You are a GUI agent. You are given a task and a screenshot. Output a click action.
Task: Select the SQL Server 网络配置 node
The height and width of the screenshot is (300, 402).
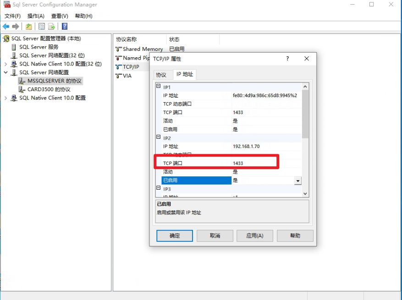44,72
